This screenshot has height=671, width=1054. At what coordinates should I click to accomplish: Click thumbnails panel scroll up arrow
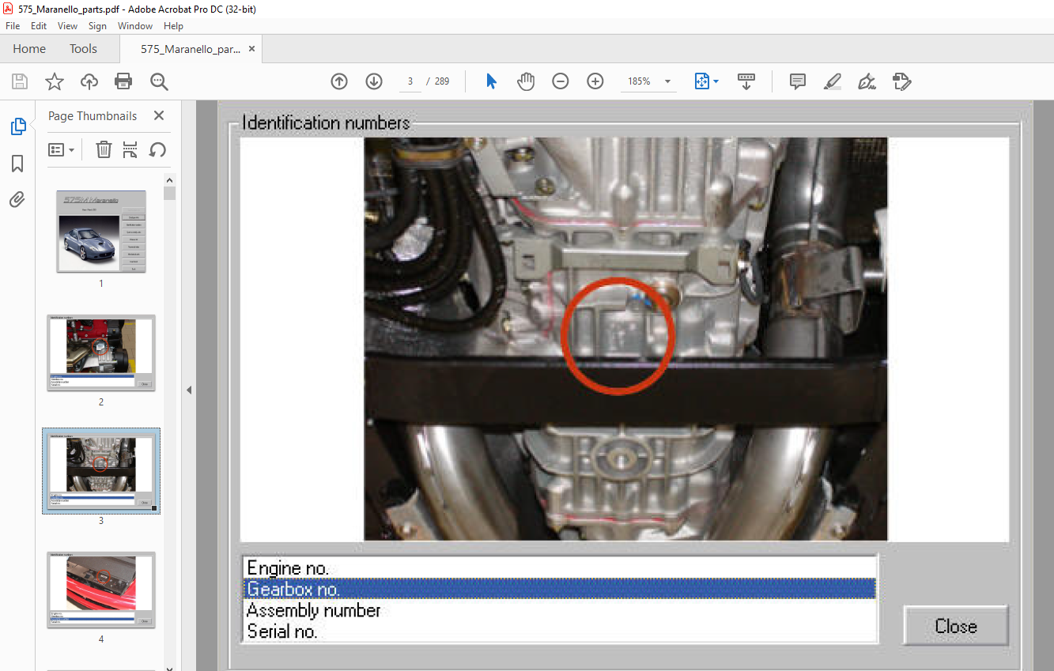point(170,180)
